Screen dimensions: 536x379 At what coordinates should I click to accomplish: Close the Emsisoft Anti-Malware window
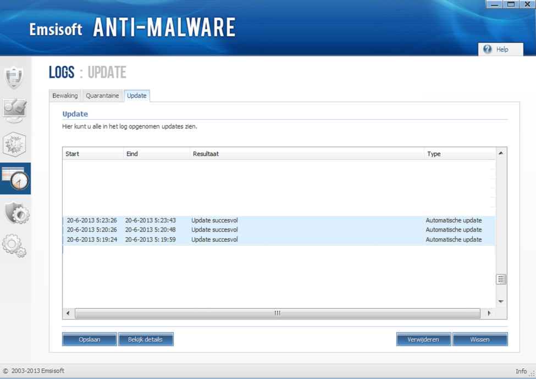pos(527,4)
